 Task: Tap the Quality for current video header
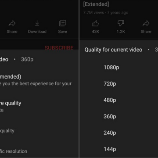click(x=113, y=50)
